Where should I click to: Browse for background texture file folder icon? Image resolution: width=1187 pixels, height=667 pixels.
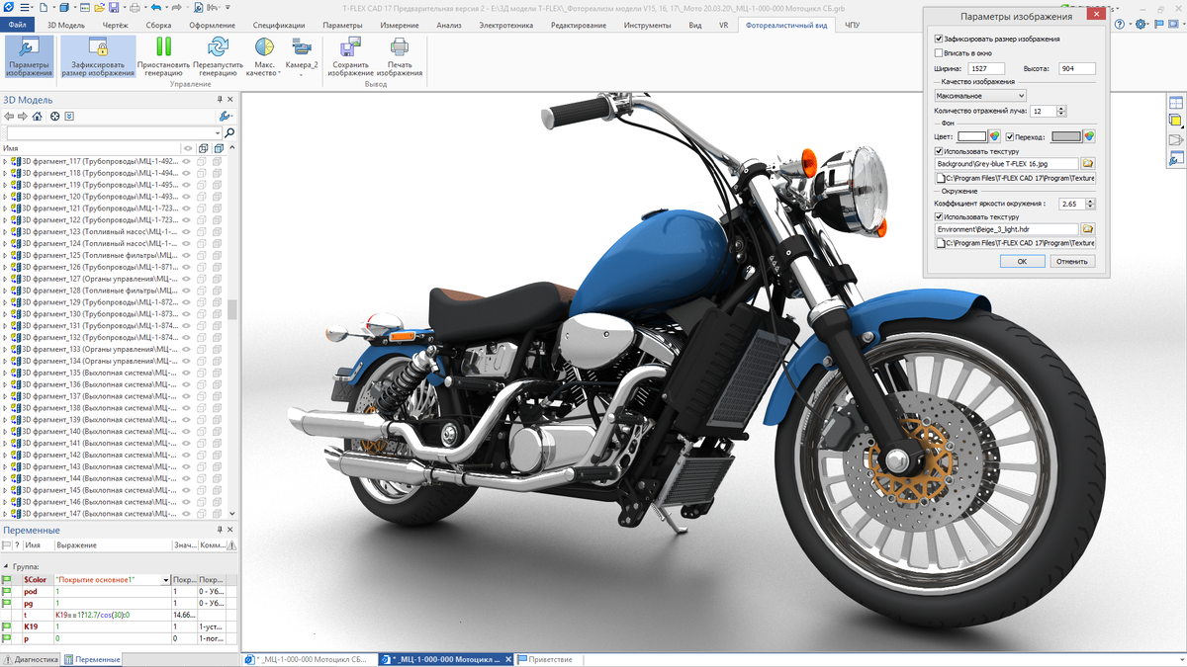click(1088, 163)
